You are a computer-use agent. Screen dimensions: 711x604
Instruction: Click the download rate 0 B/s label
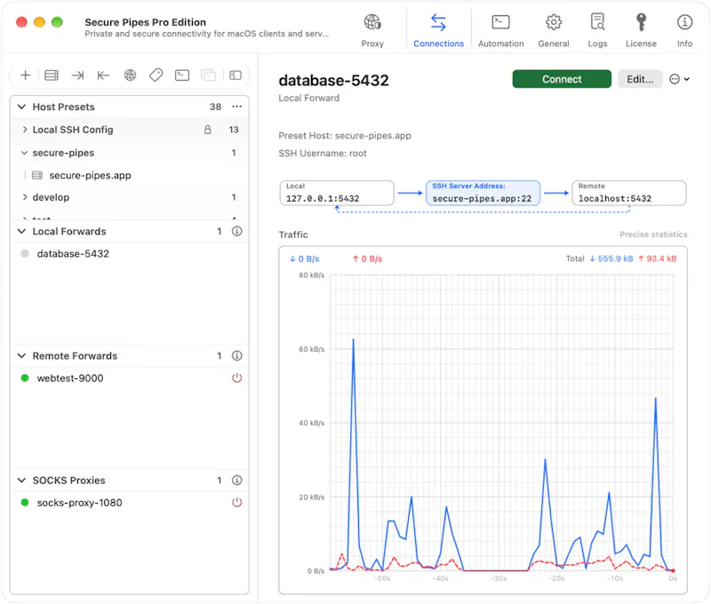tap(304, 259)
